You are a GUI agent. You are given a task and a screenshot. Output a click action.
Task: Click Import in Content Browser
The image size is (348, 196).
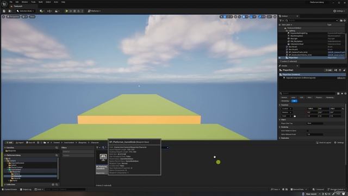pos(20,143)
